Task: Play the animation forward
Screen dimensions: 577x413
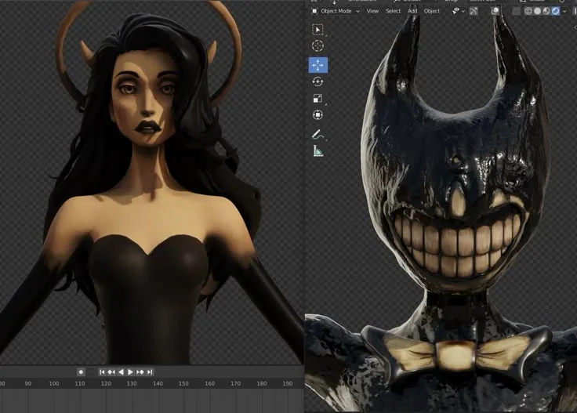Action: pos(130,371)
